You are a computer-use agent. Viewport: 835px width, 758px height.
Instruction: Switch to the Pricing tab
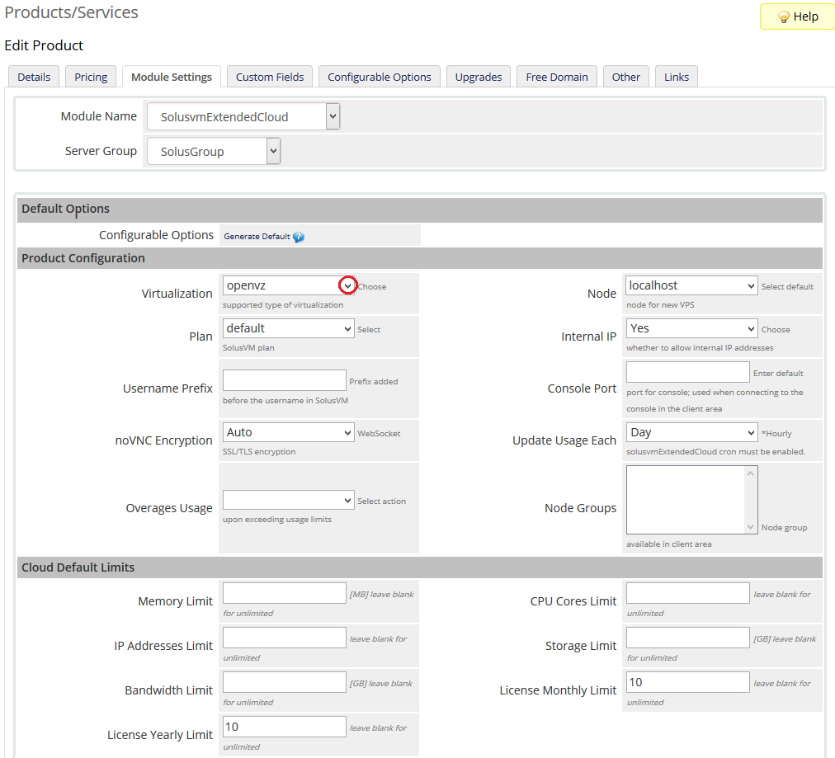(x=91, y=77)
